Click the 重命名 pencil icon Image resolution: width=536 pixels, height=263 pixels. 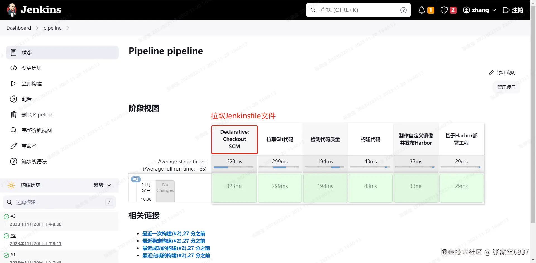(x=14, y=146)
